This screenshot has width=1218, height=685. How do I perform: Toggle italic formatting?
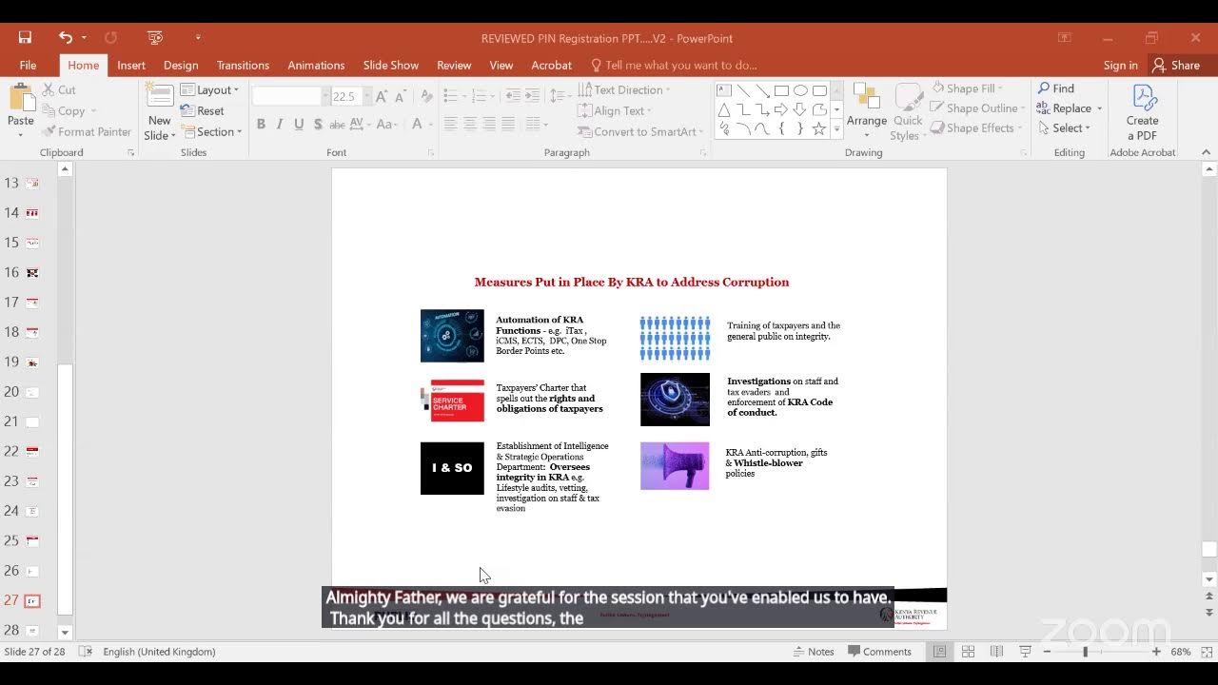tap(280, 124)
